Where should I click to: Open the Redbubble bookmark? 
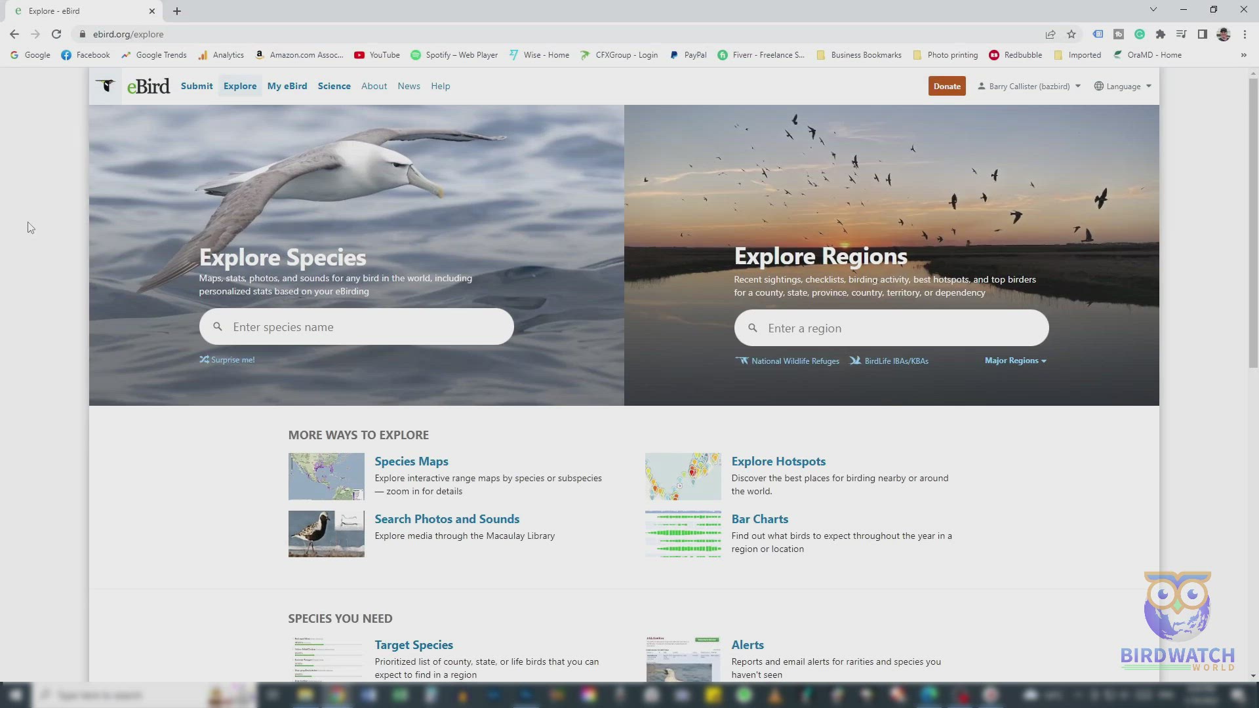pos(1016,55)
